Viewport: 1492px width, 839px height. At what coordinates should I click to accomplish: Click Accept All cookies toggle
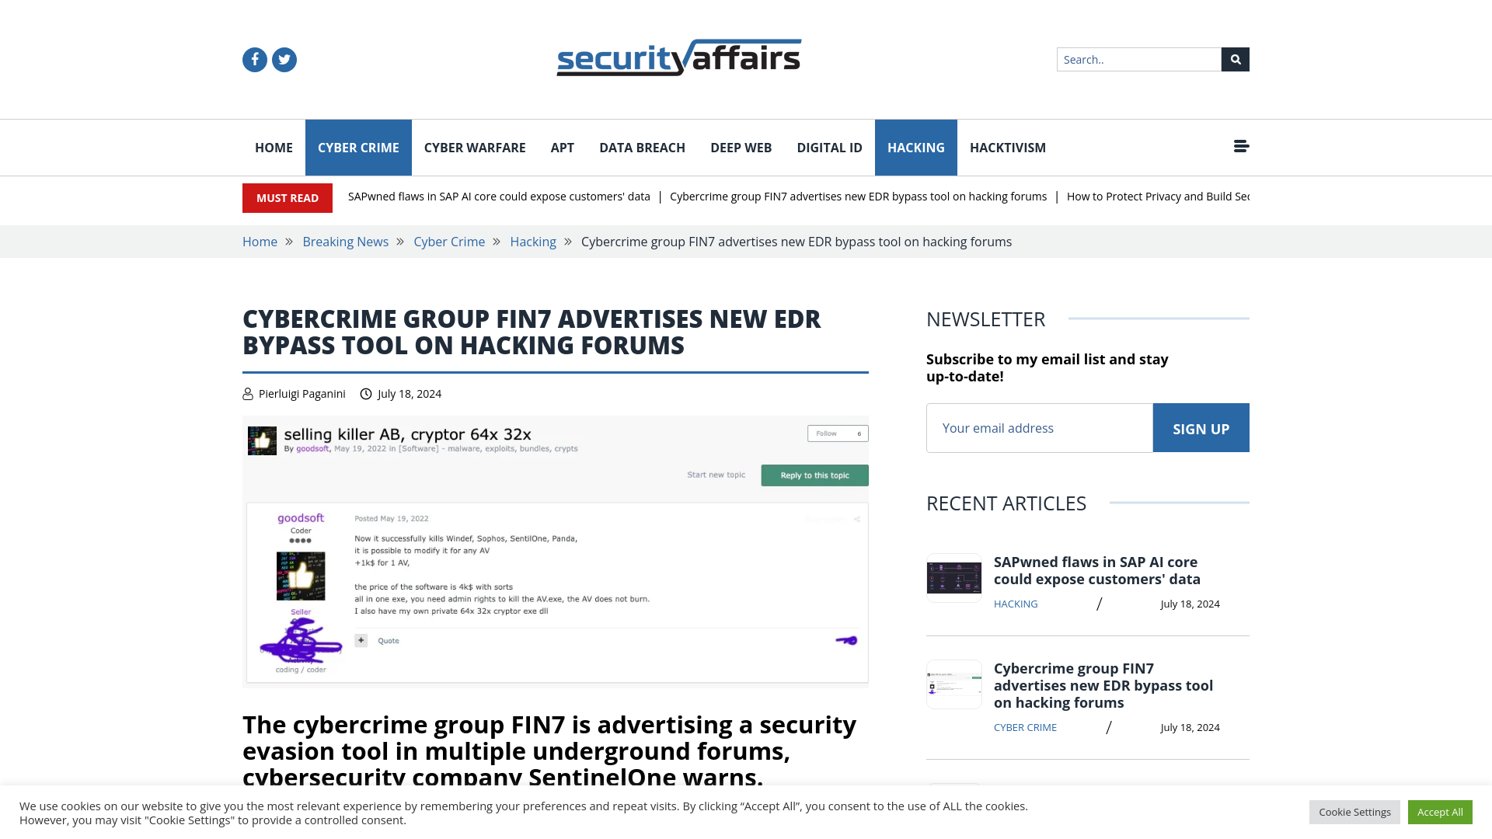click(1440, 811)
